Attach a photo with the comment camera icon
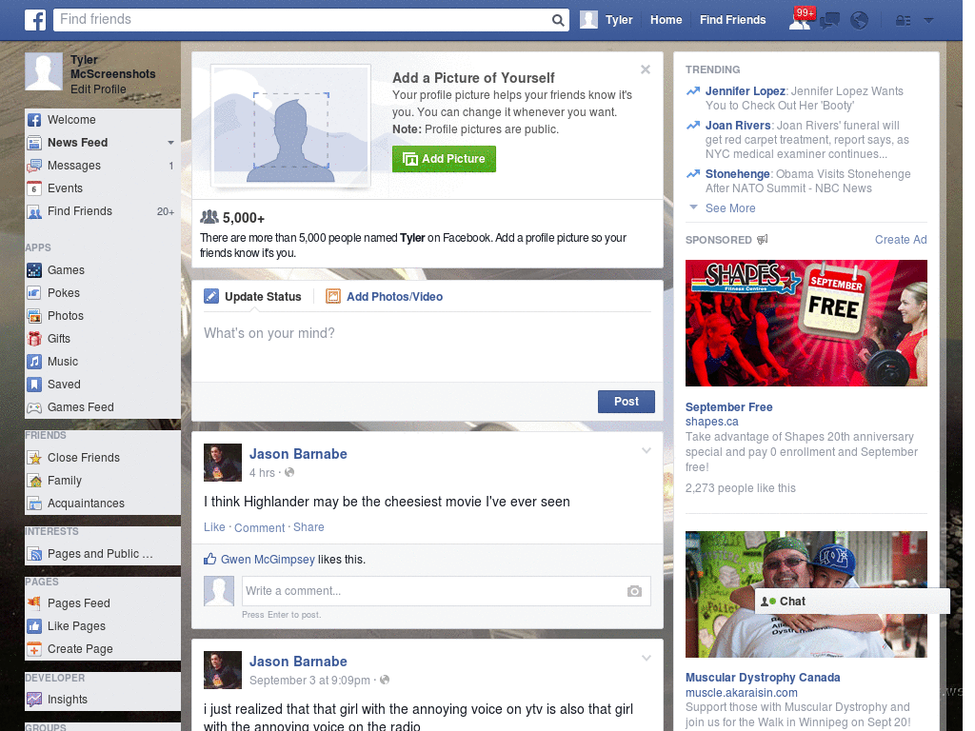The image size is (975, 731). 634,591
